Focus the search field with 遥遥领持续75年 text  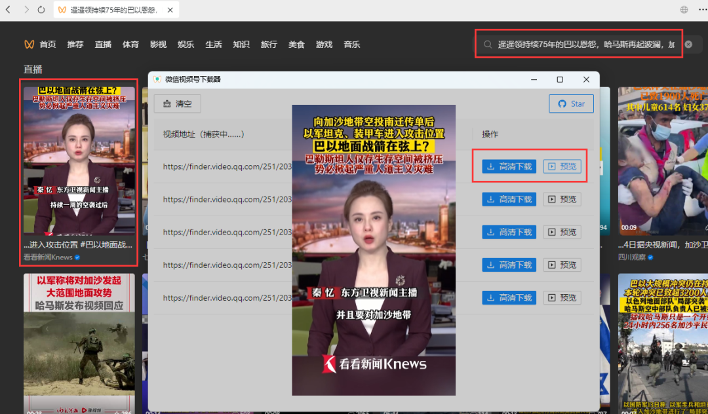point(586,44)
